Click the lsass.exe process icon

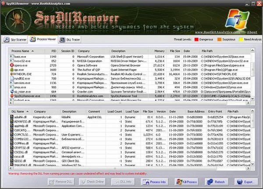point(12,57)
